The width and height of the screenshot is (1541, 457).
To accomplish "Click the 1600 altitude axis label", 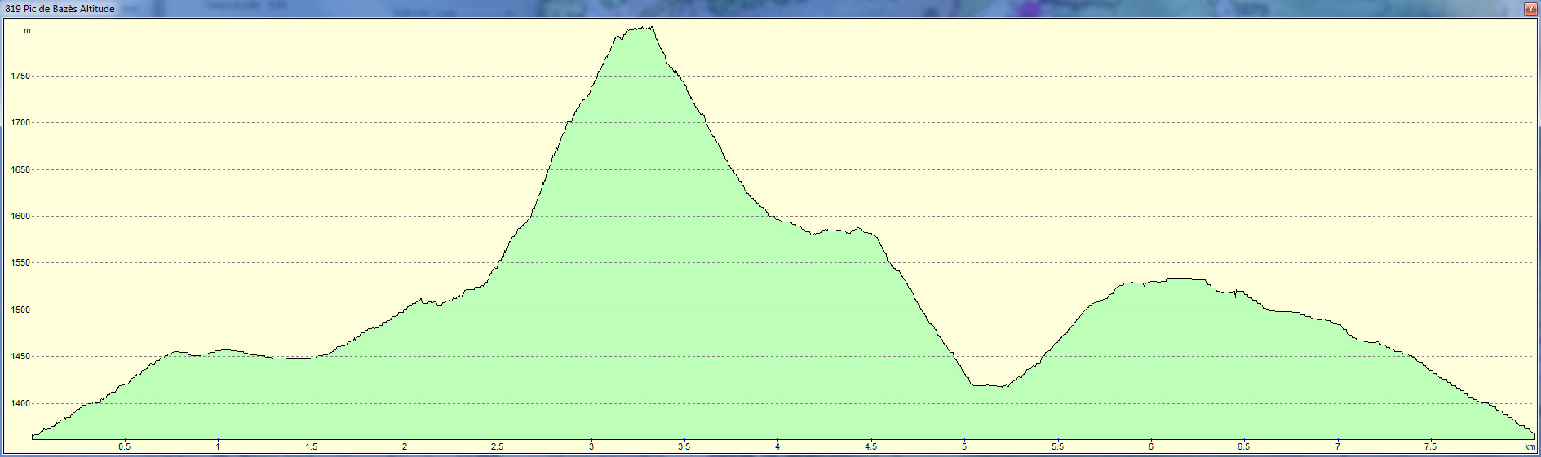I will pos(20,217).
